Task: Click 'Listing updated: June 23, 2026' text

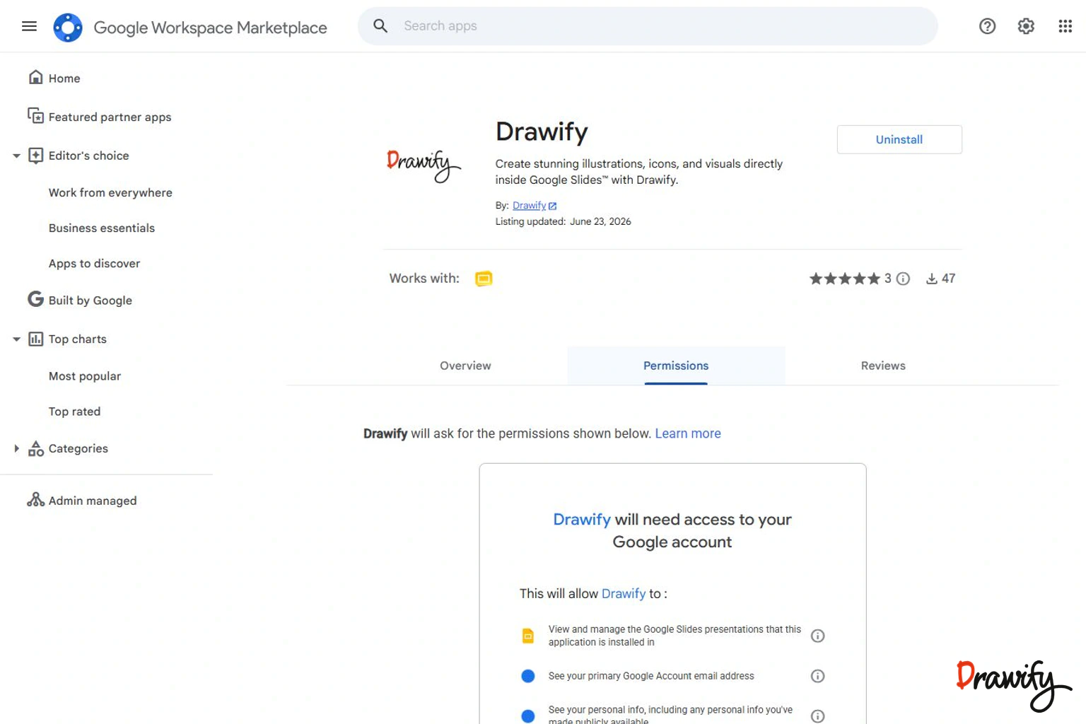Action: coord(563,221)
